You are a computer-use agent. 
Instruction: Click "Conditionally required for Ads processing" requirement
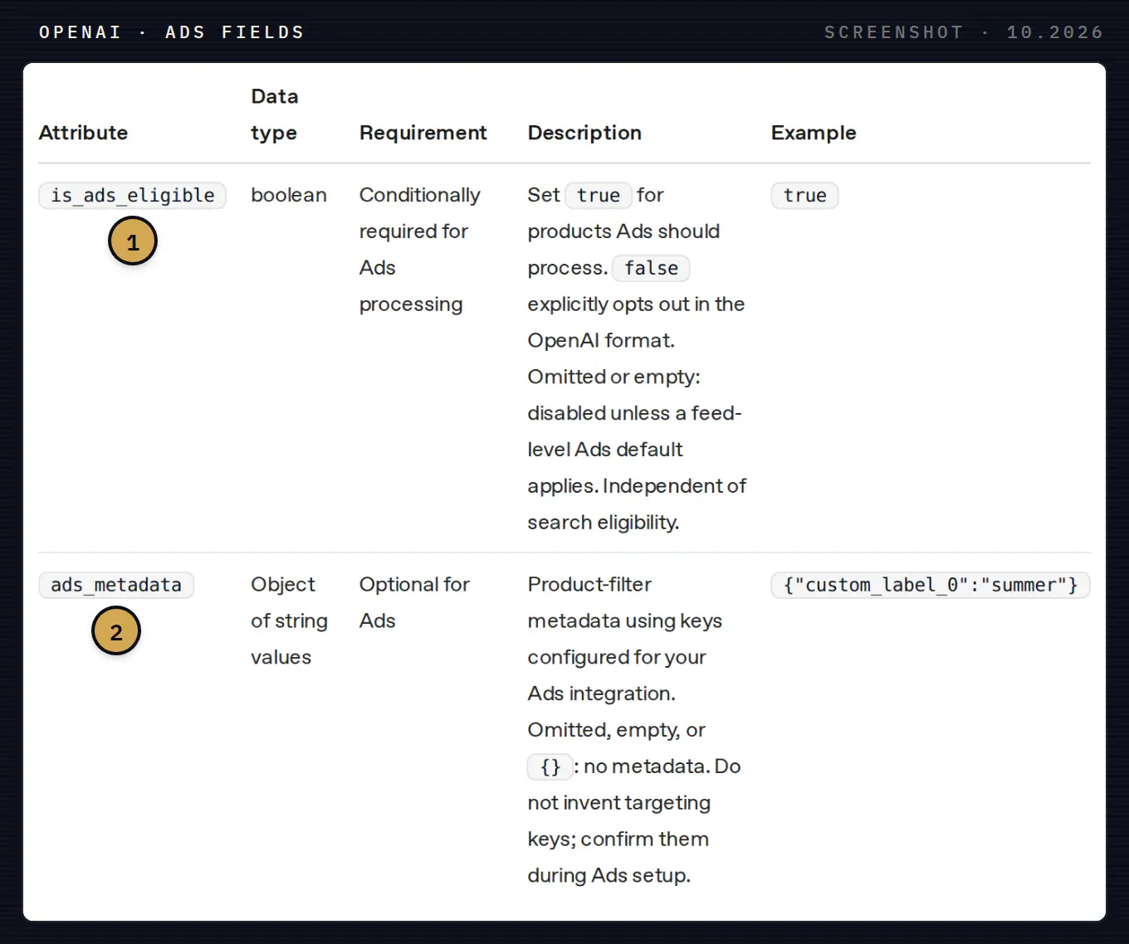(x=420, y=250)
